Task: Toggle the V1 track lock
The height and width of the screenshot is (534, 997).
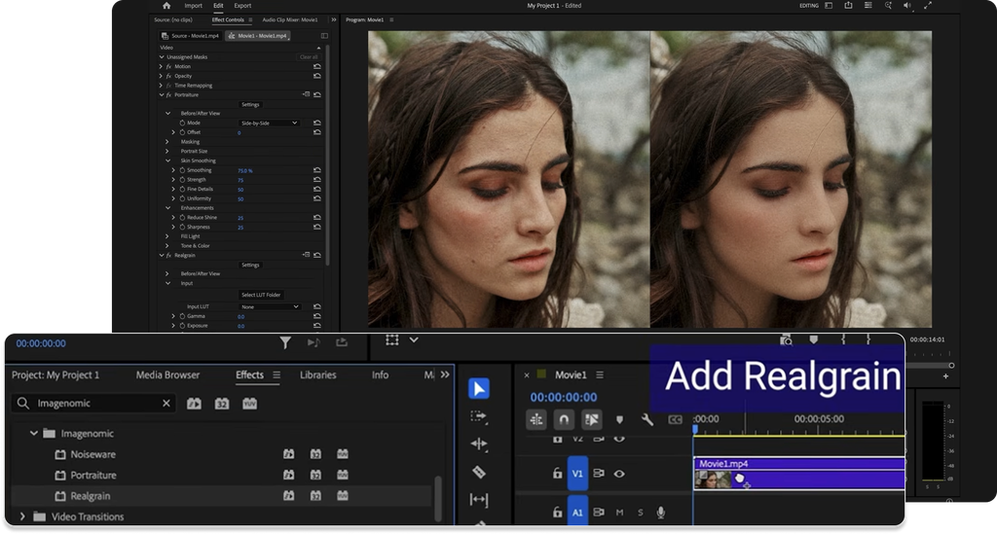Action: [558, 473]
